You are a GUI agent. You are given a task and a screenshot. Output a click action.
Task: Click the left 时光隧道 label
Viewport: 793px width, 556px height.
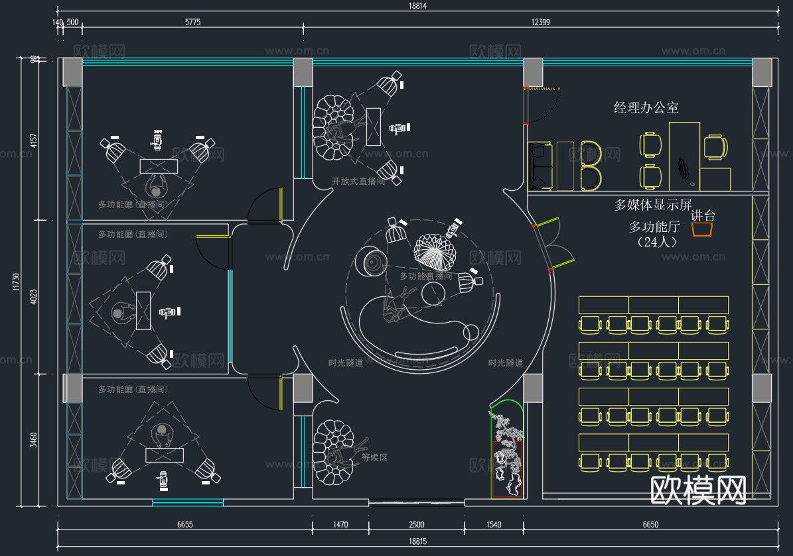pyautogui.click(x=346, y=362)
